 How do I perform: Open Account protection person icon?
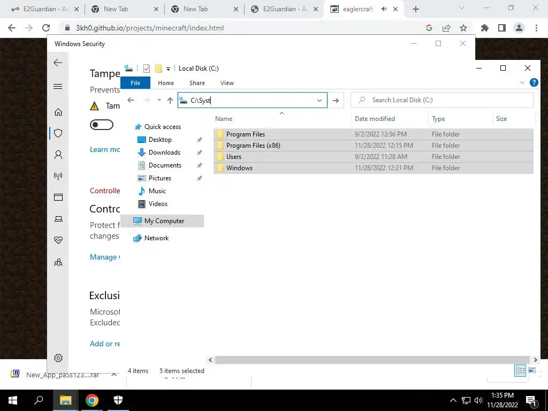pos(58,155)
